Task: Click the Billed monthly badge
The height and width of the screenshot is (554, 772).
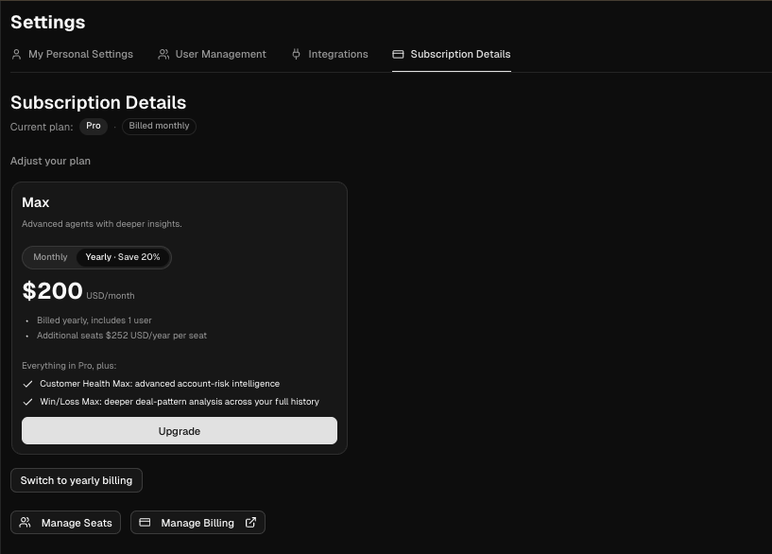Action: pyautogui.click(x=159, y=126)
